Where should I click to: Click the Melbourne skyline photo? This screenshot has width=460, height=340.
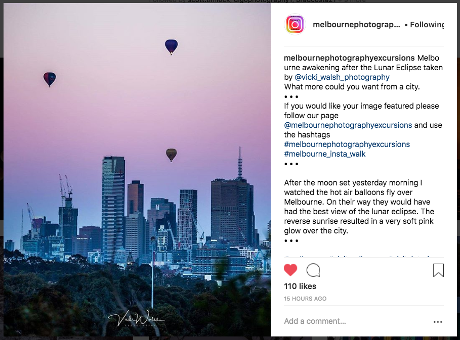point(137,170)
